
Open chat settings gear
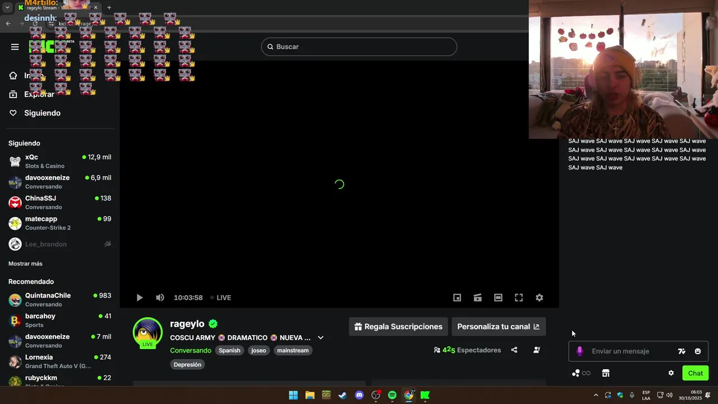[671, 373]
